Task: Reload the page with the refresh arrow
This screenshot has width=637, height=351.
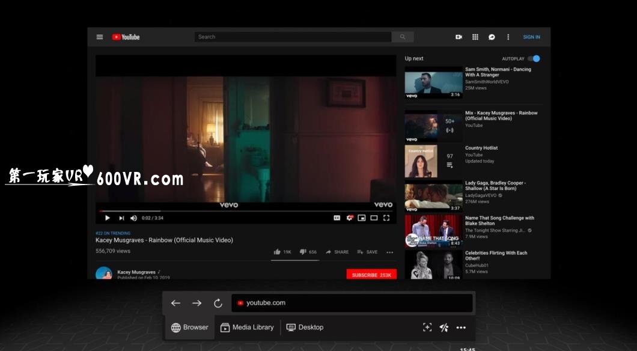Action: 218,304
